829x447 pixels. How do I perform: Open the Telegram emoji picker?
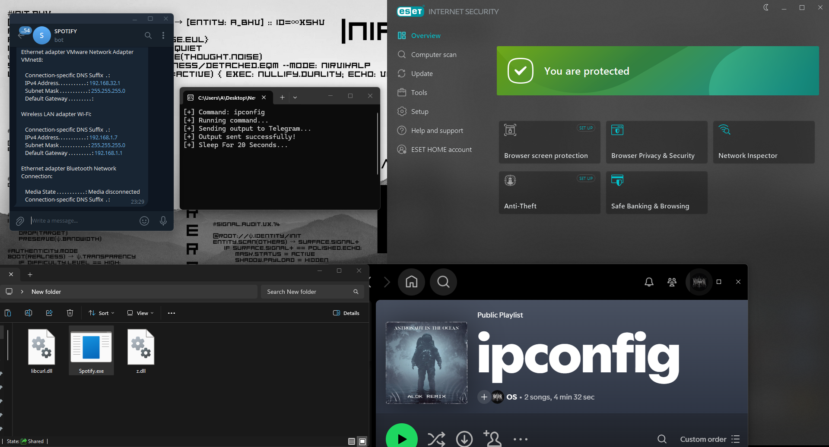pos(144,221)
